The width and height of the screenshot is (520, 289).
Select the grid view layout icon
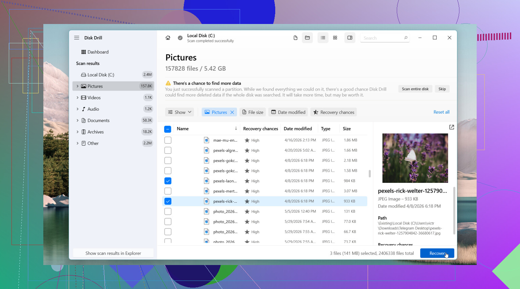[x=335, y=38]
